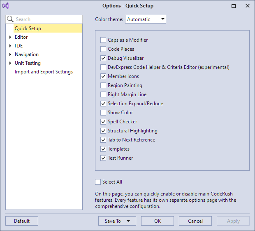The height and width of the screenshot is (231, 255).
Task: Open the Unit Testing category
Action: point(28,63)
